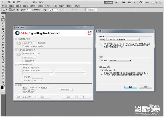Open 文档名称（首字母大写）naming dropdown
Image resolution: width=164 pixels, height=117 pixels.
[38, 71]
